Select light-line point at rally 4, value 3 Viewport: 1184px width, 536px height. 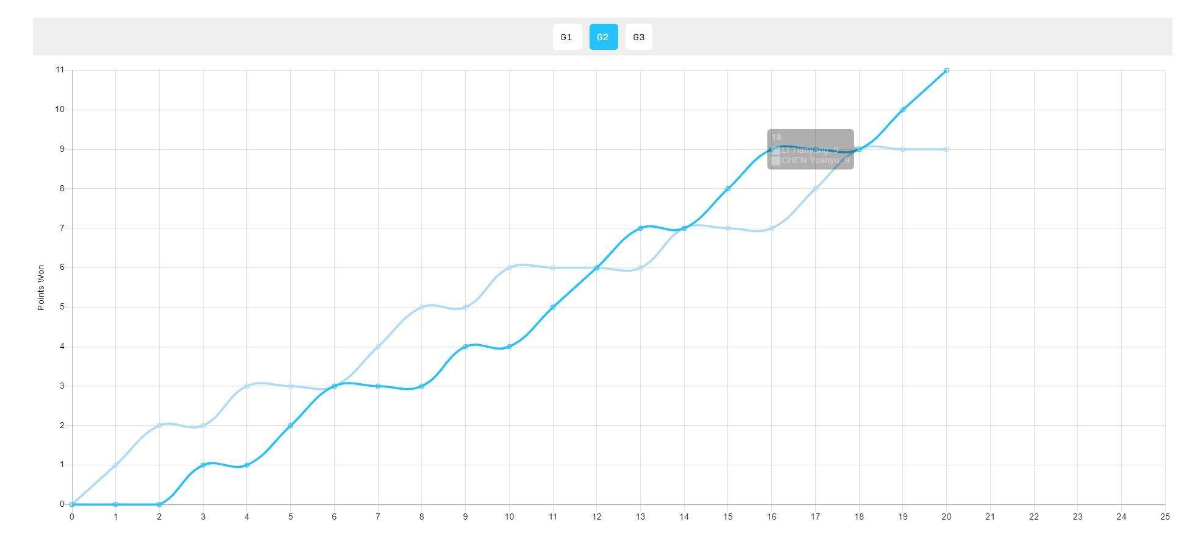pyautogui.click(x=247, y=386)
